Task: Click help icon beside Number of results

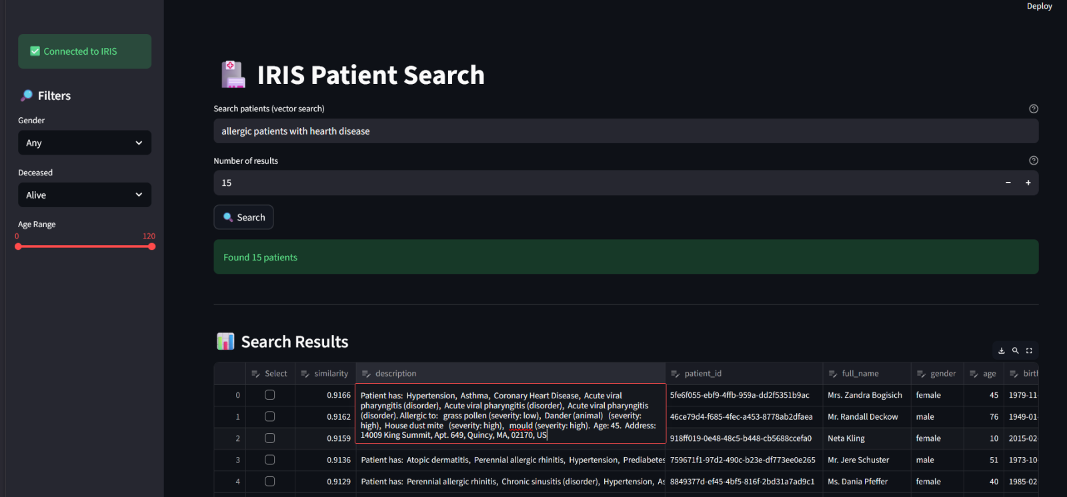Action: click(1033, 161)
